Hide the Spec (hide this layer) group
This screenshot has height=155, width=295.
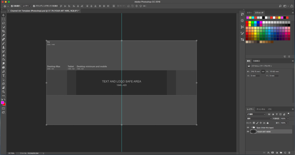[x=248, y=127]
